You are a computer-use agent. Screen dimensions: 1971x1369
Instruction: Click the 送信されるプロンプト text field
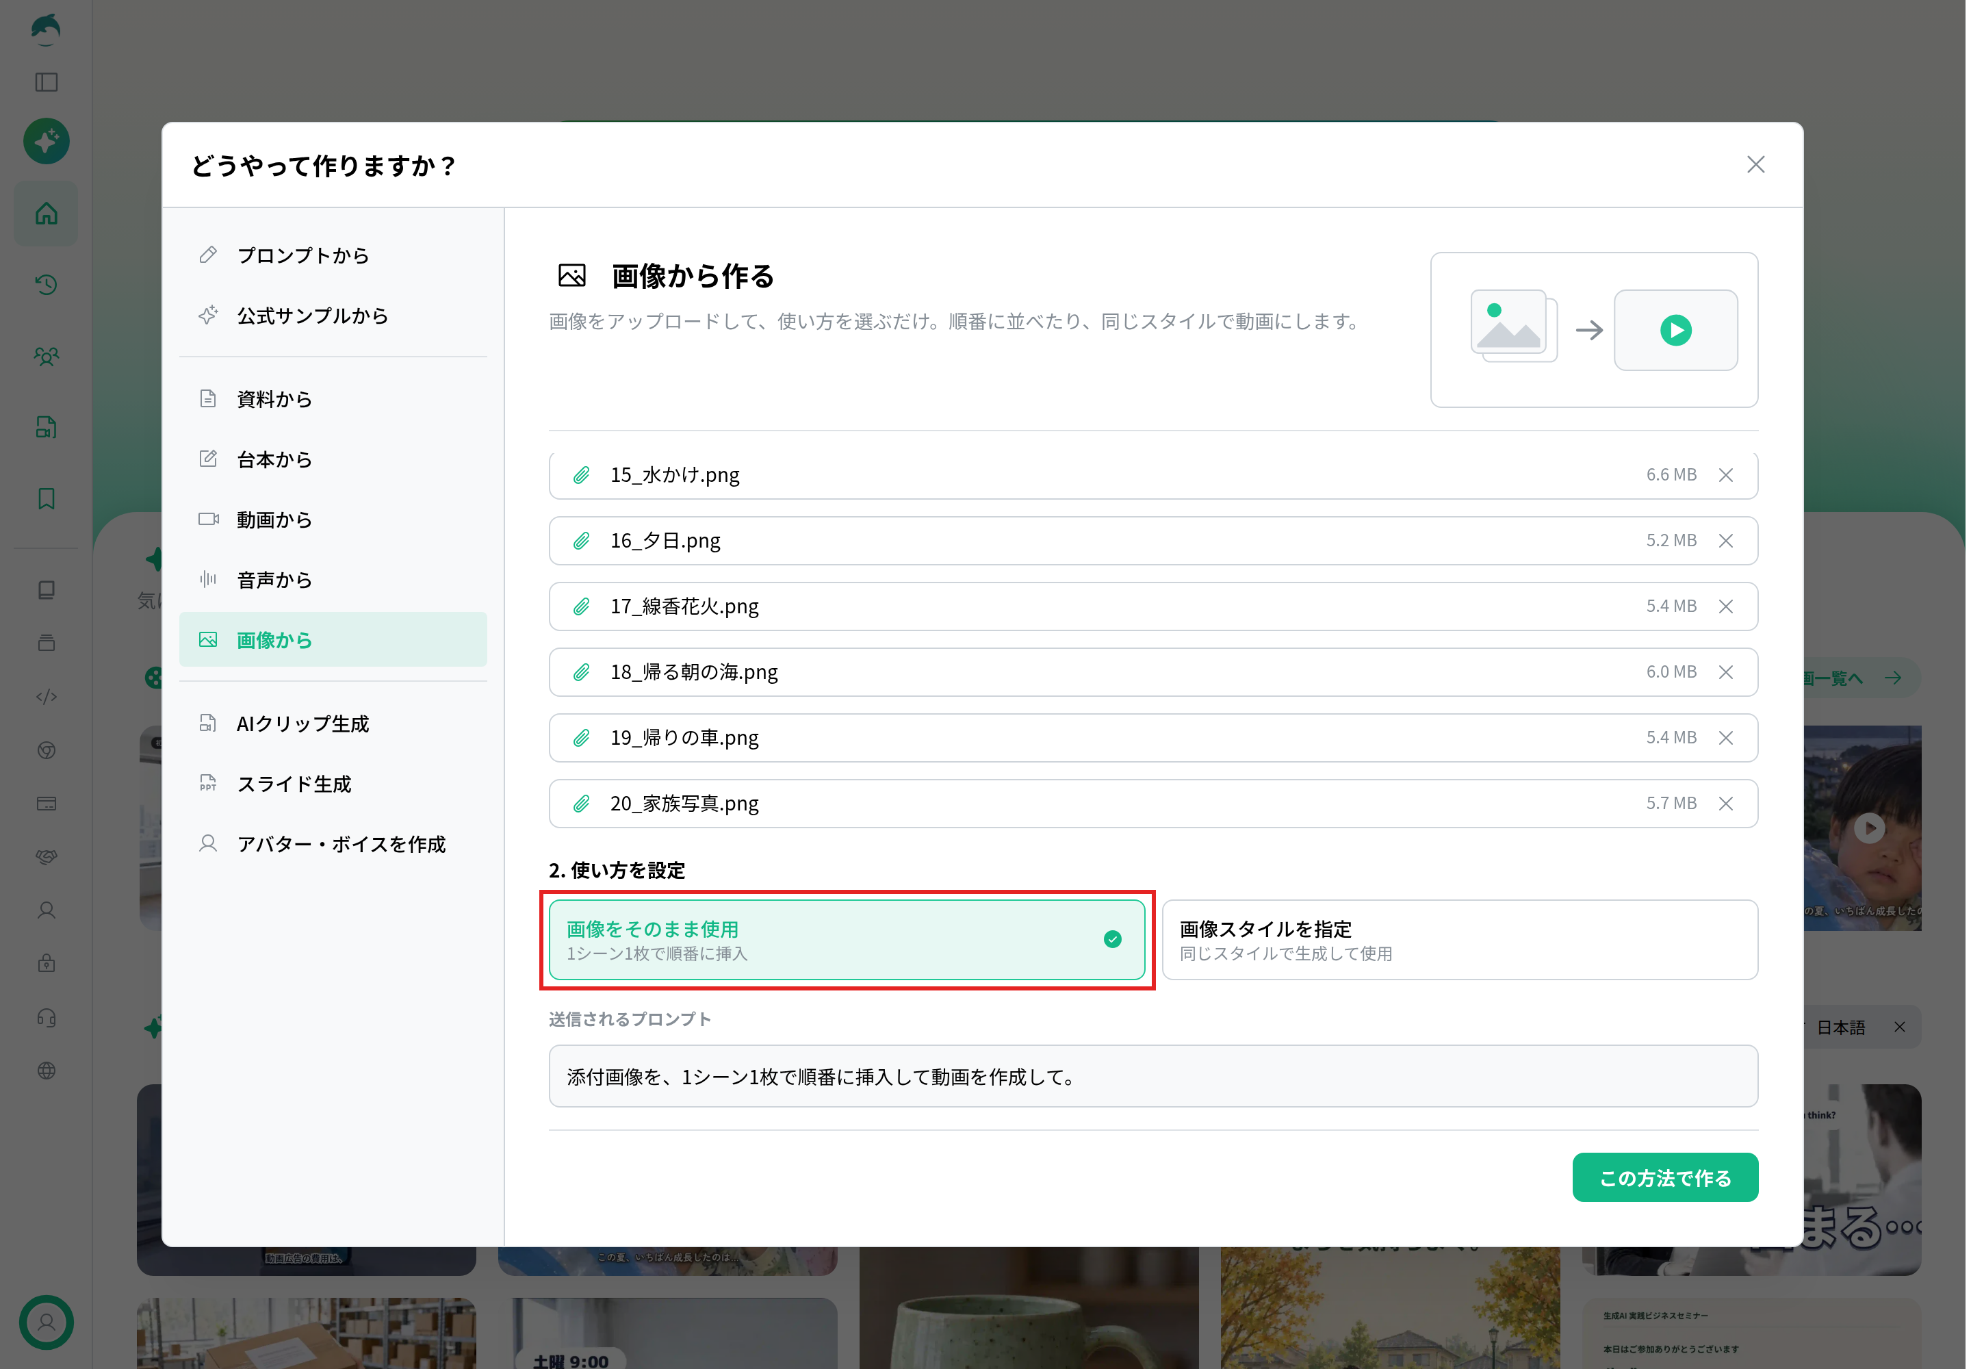[x=1154, y=1077]
